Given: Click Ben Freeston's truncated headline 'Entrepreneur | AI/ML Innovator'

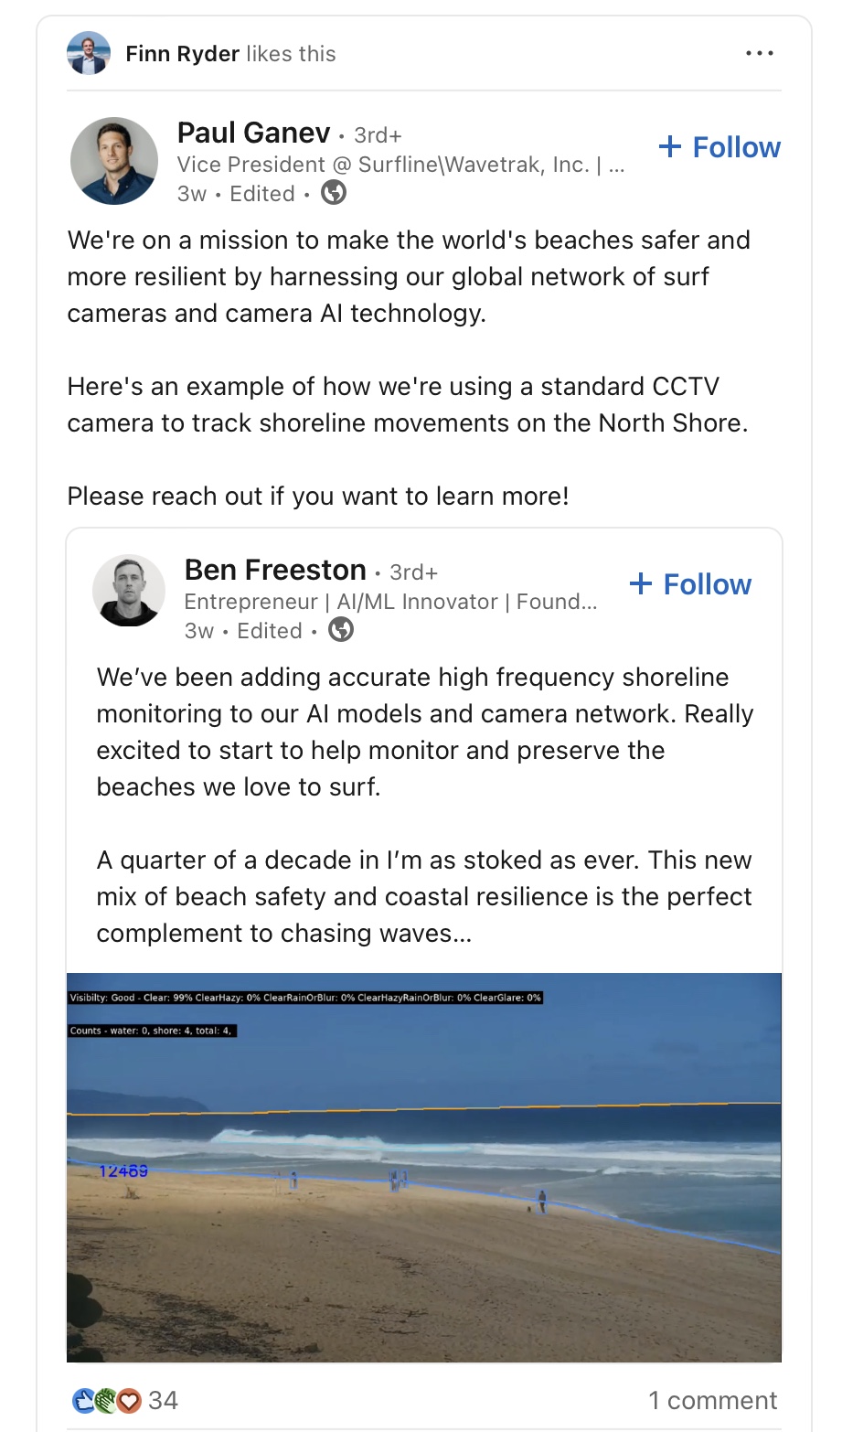Looking at the screenshot, I should 389,602.
